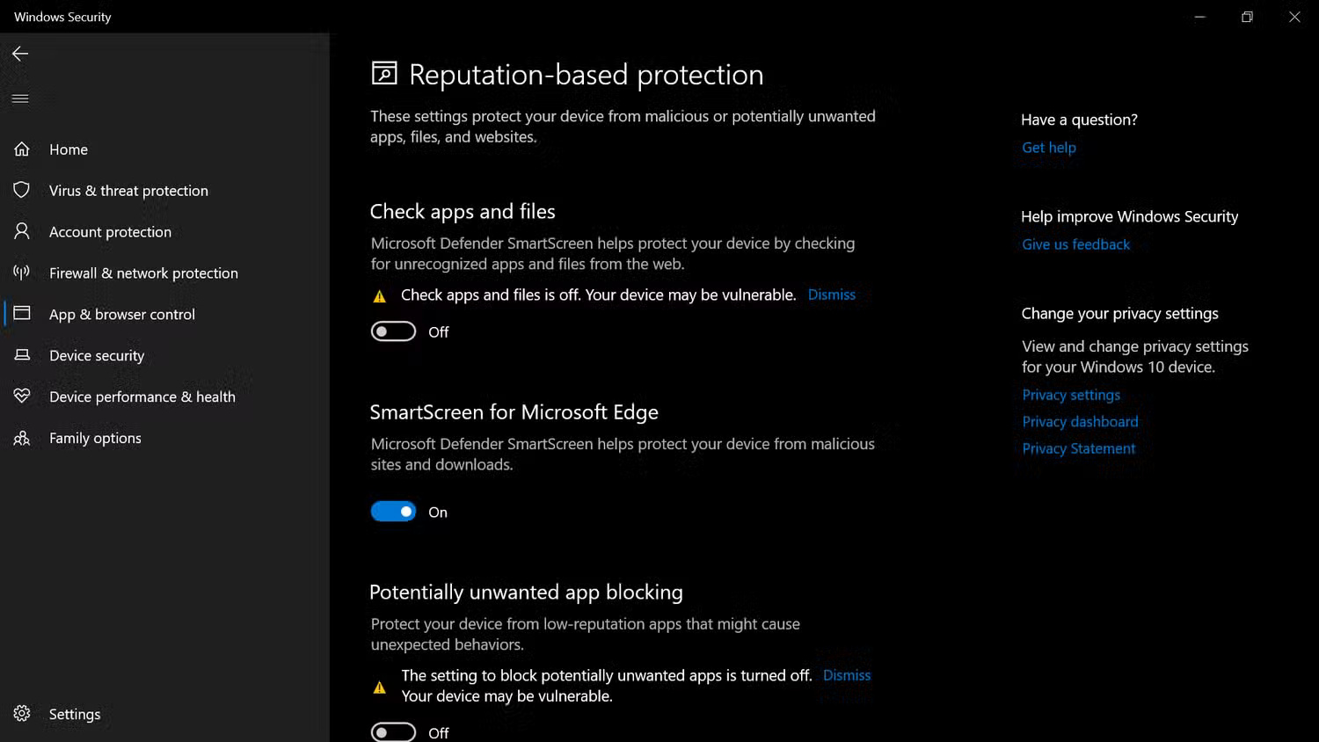Screen dimensions: 1319x742
Task: Enable Potentially unwanted app blocking toggle
Action: click(393, 732)
